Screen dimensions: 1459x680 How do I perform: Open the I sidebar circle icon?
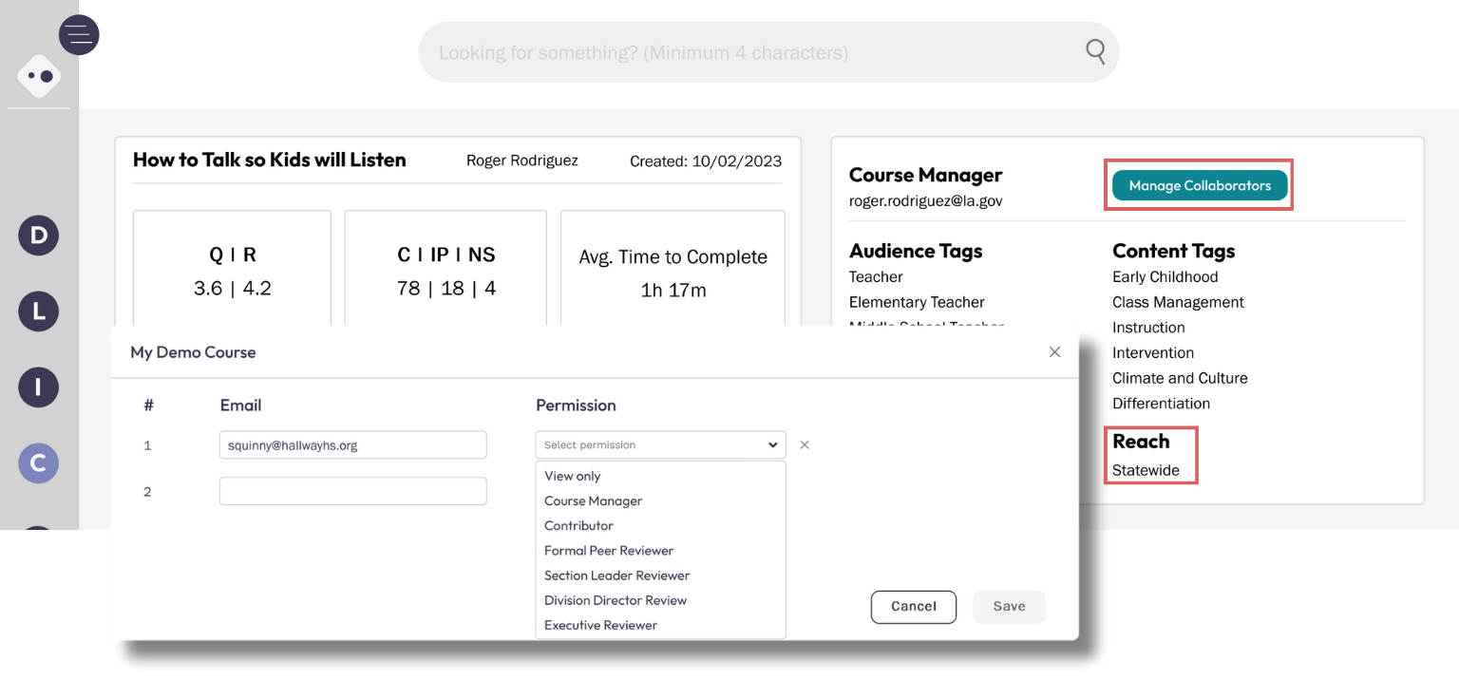coord(39,387)
